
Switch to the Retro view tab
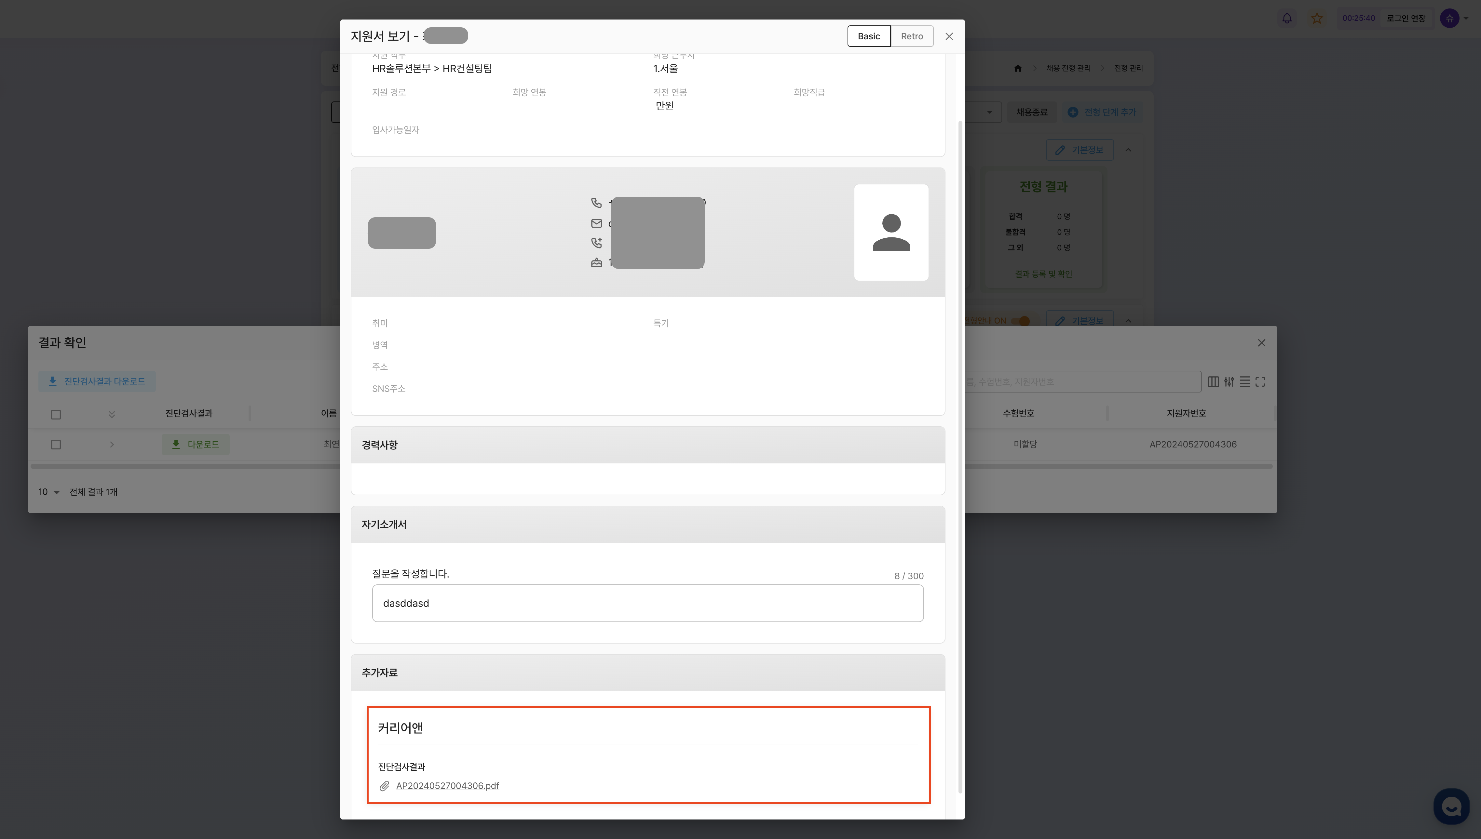[x=912, y=36]
